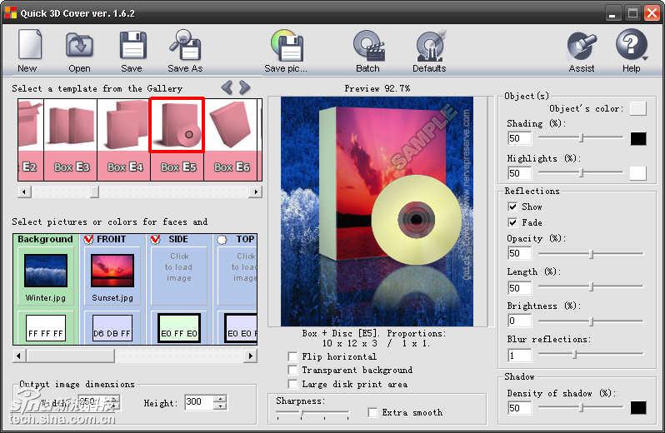Open the Assist tool

pyautogui.click(x=582, y=47)
